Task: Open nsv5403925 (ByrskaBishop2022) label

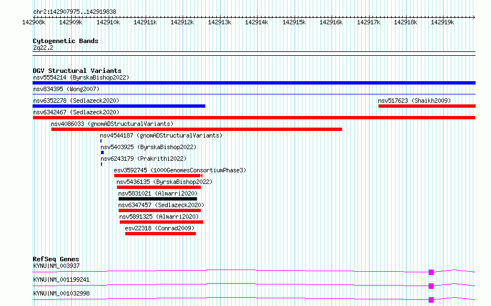Action: 148,147
